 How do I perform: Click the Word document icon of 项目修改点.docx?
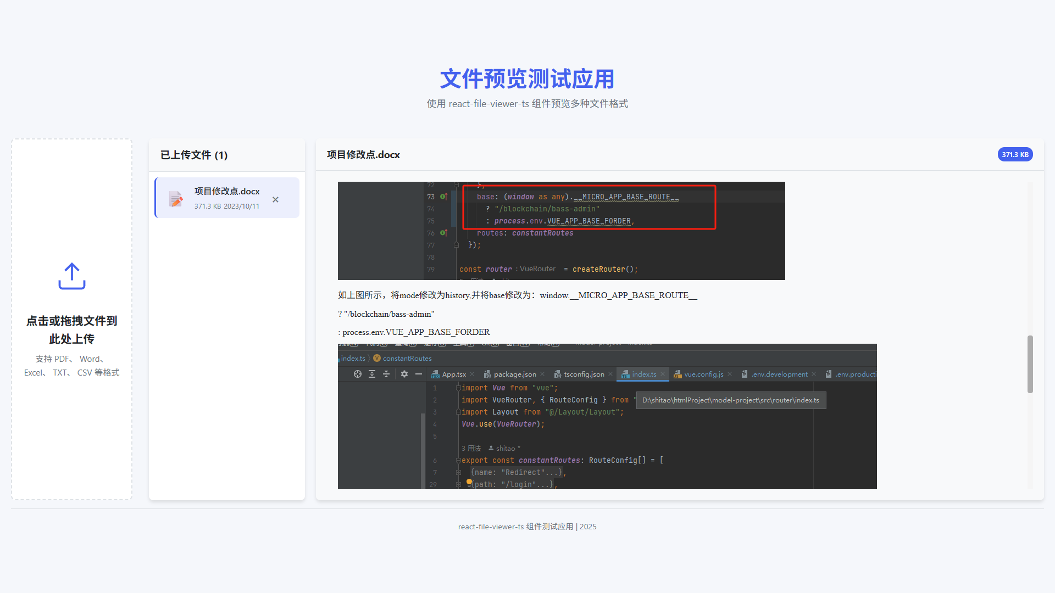click(176, 199)
